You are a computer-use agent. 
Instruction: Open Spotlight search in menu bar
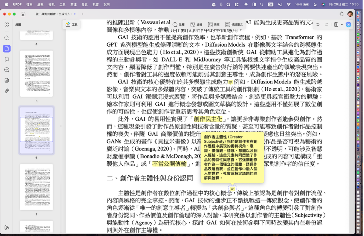[x=262, y=5]
